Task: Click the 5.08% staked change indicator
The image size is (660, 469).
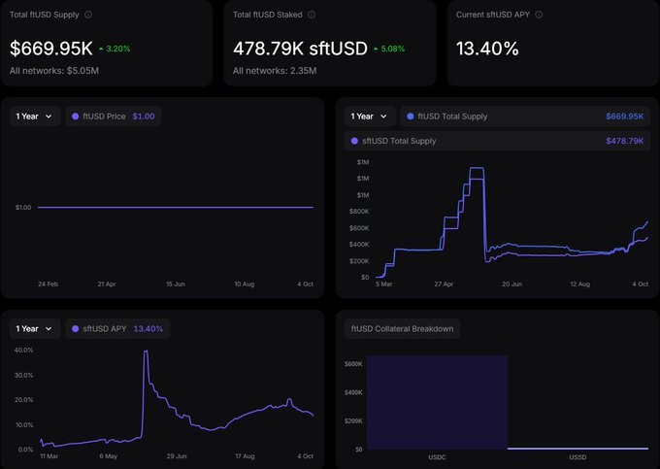Action: click(x=389, y=49)
